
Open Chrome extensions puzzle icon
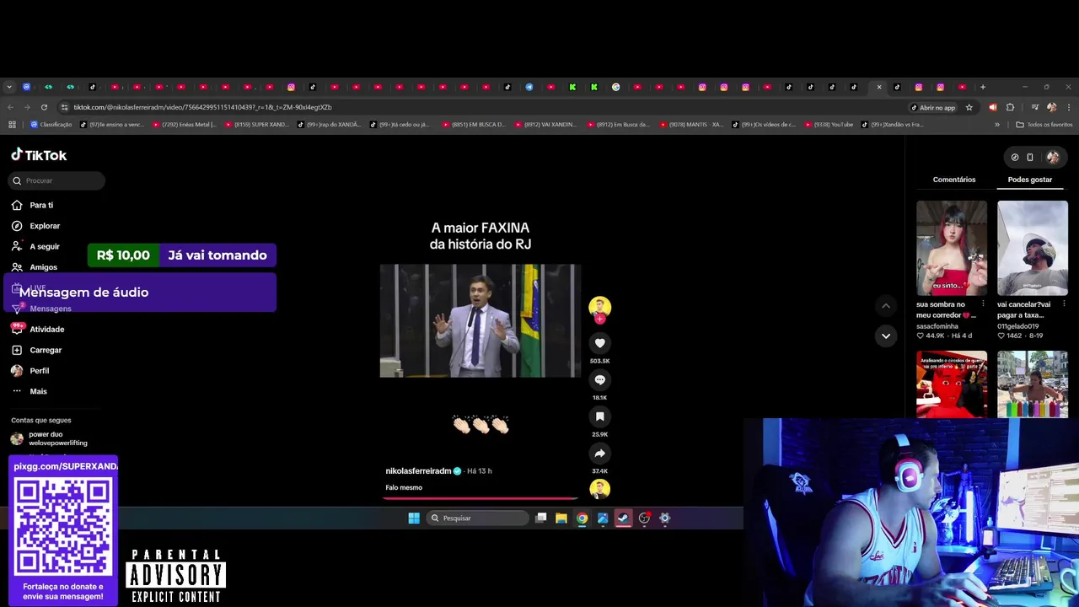pyautogui.click(x=1010, y=107)
